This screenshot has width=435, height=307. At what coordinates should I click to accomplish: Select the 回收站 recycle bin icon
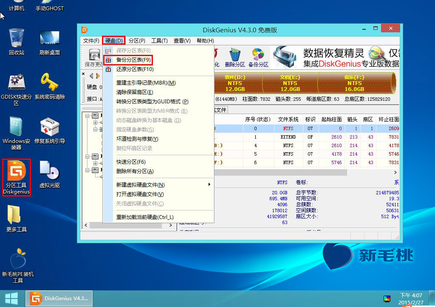click(17, 42)
